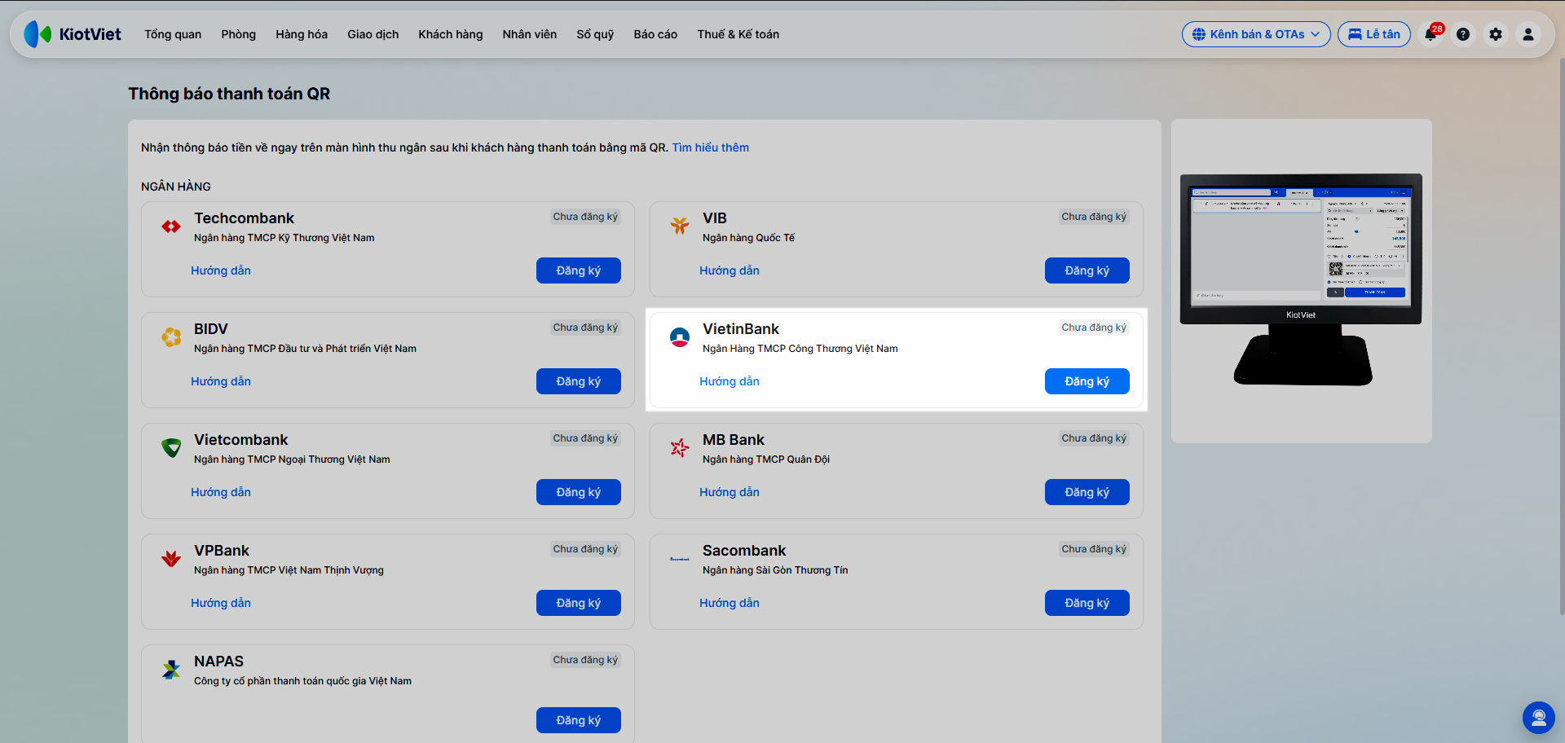Click Công ty cổ phần thanh toán quốc gia text

coord(302,681)
